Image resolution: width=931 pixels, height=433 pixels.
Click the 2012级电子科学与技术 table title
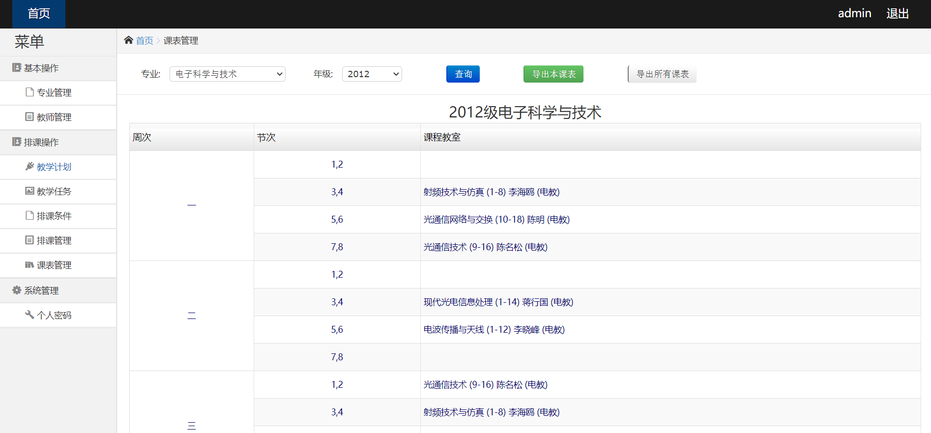pos(525,112)
